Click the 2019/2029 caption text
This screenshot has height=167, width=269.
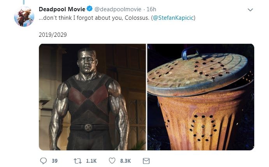pos(53,34)
